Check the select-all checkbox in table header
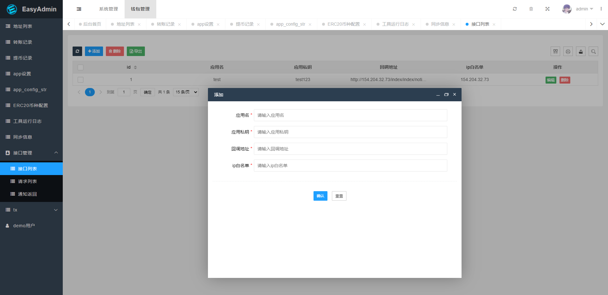Viewport: 608px width, 295px height. tap(81, 67)
